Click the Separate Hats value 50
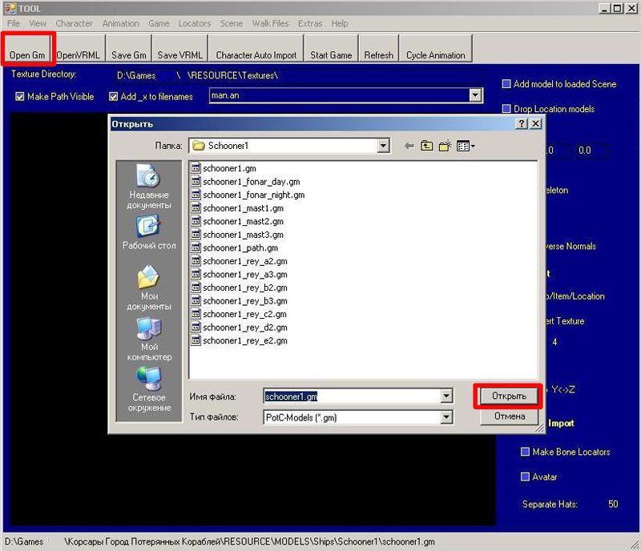641x551 pixels. pos(613,504)
